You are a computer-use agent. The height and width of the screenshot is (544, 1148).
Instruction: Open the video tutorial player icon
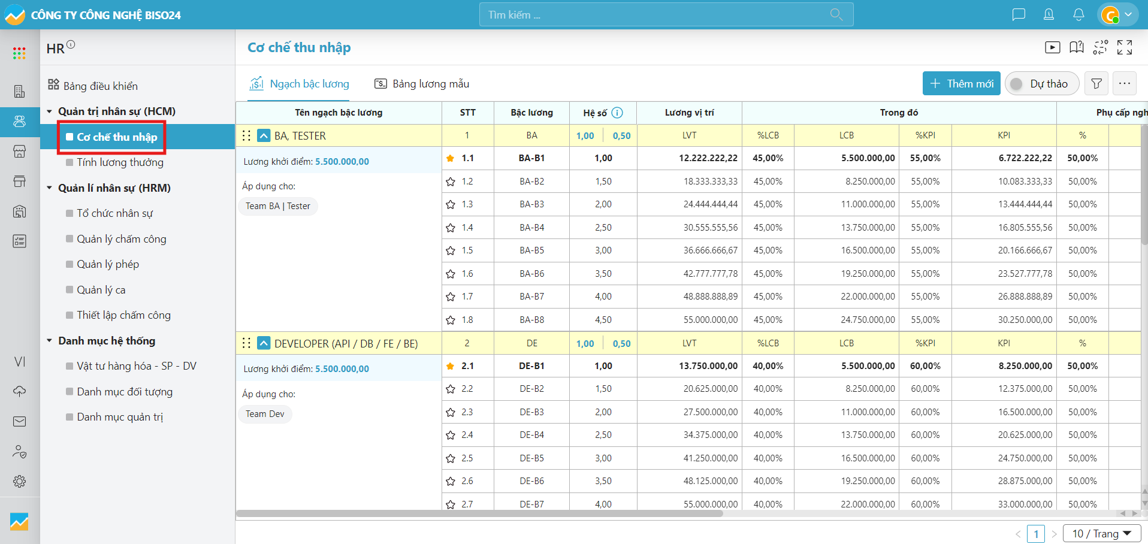(1052, 47)
